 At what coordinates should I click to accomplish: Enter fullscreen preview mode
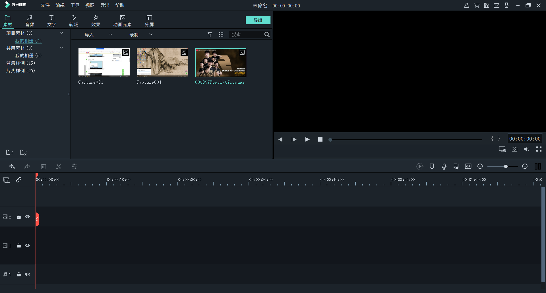click(539, 149)
